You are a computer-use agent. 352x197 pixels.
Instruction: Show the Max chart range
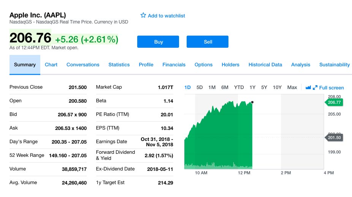pyautogui.click(x=292, y=88)
